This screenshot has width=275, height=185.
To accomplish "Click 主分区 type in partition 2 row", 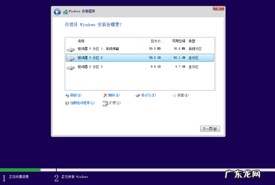I will click(x=193, y=58).
